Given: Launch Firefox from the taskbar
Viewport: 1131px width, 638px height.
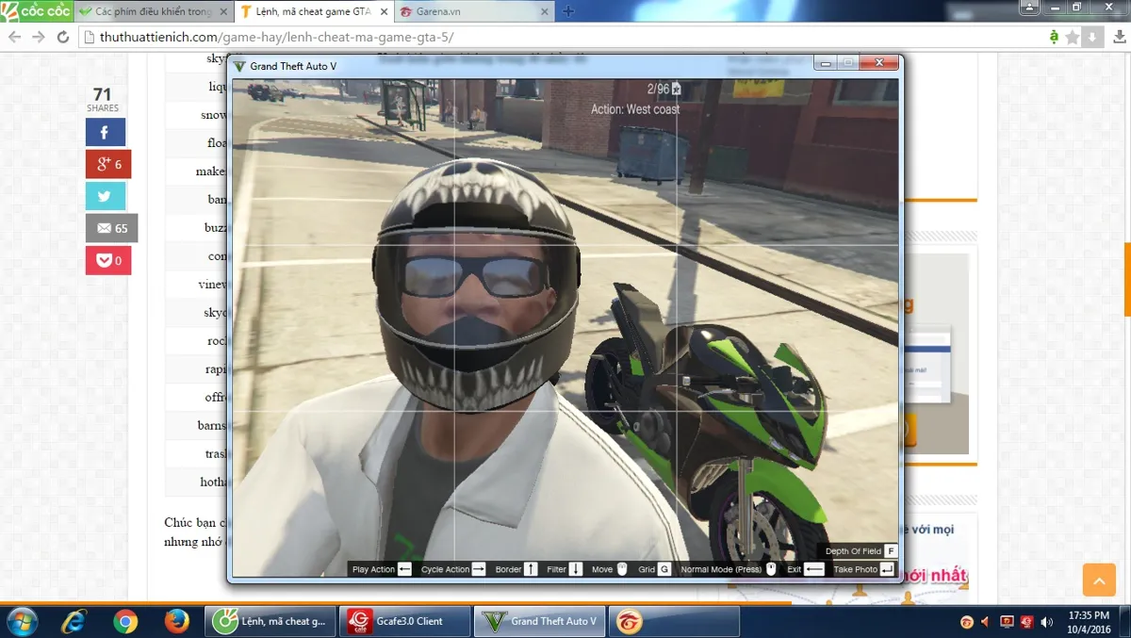Looking at the screenshot, I should tap(176, 622).
